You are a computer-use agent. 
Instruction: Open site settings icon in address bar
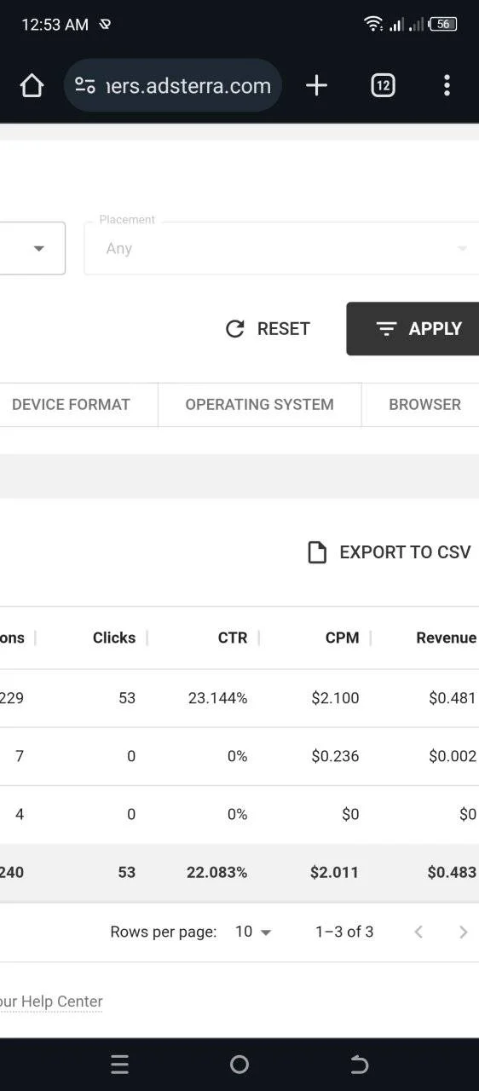(x=85, y=85)
